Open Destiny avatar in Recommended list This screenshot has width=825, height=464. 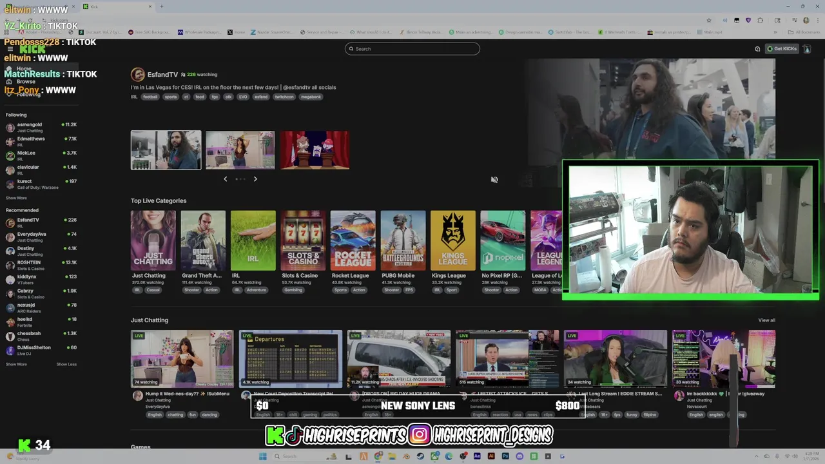coord(10,251)
